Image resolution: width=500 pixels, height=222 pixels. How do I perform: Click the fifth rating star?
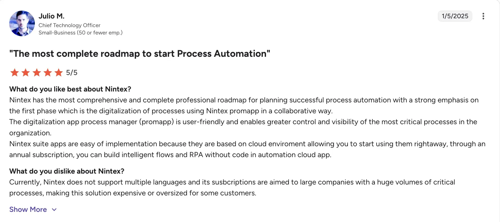tap(59, 73)
